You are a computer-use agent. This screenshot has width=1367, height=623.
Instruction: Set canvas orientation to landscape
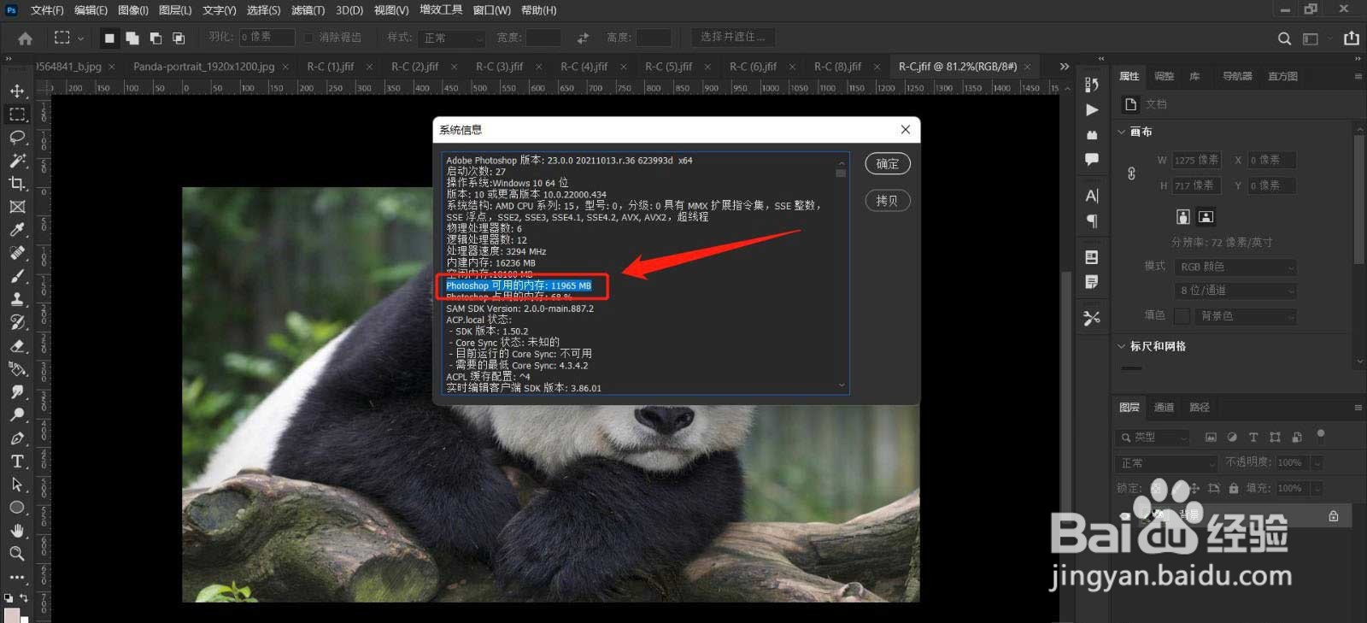1206,217
